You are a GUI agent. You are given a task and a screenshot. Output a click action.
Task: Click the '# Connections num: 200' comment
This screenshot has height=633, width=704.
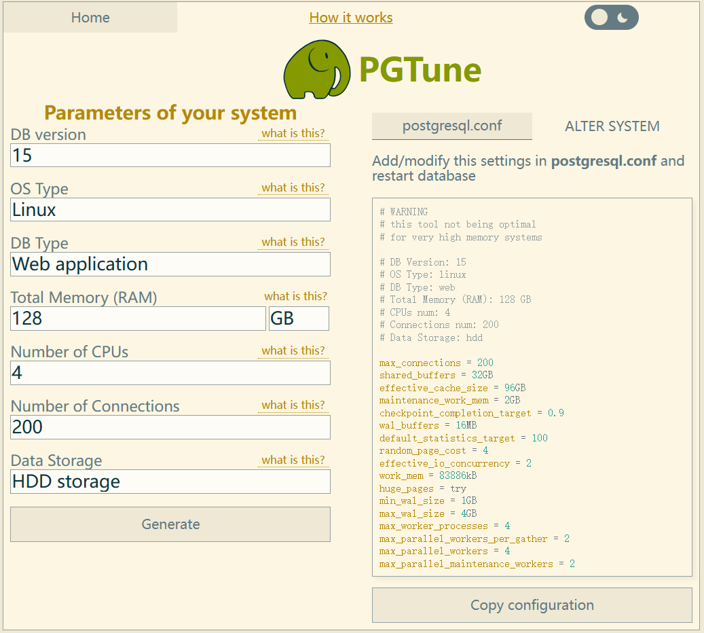pos(439,325)
